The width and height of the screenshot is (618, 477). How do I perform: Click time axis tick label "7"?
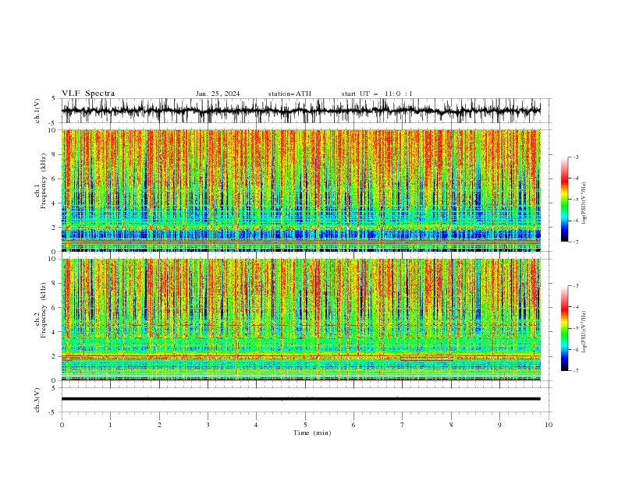403,425
